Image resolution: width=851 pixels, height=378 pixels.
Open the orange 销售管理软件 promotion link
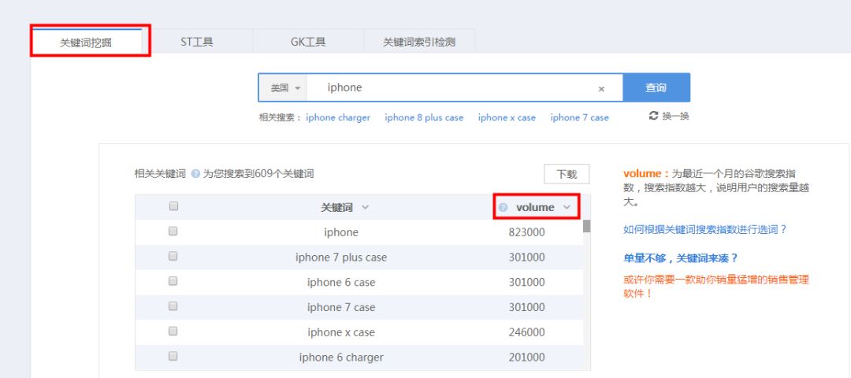pyautogui.click(x=715, y=287)
